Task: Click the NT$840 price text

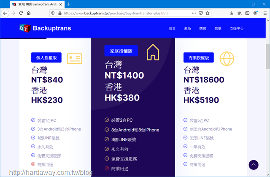Action: click(47, 80)
